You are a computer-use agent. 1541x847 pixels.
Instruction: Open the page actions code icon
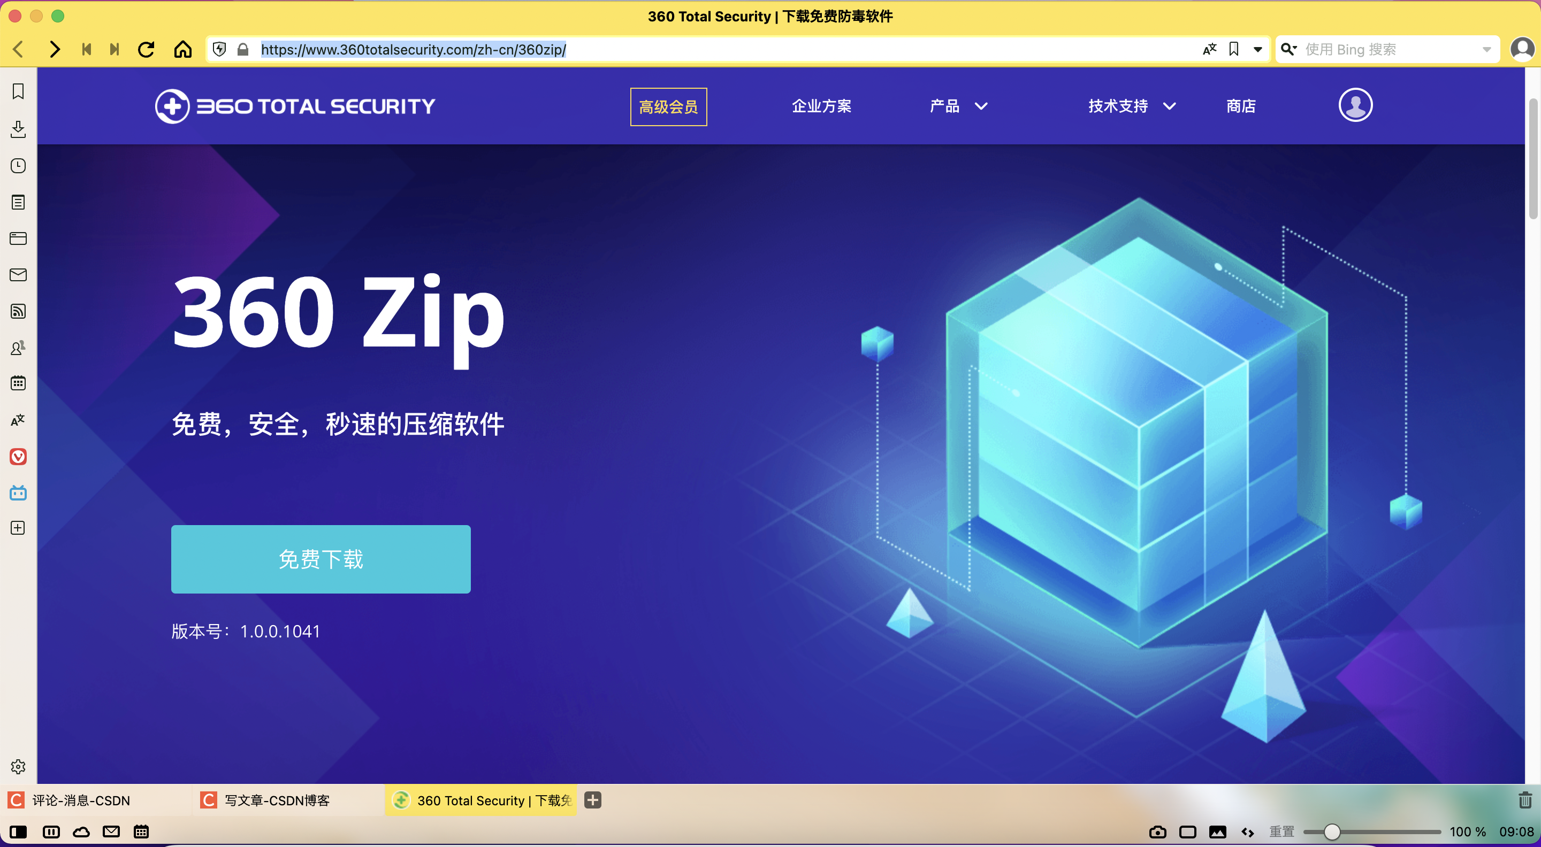[x=1247, y=831]
